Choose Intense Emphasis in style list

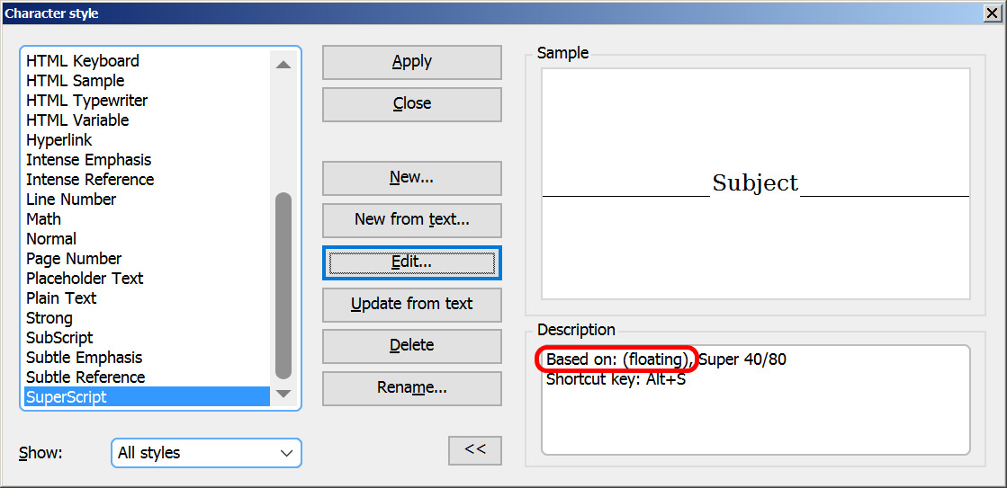point(88,160)
